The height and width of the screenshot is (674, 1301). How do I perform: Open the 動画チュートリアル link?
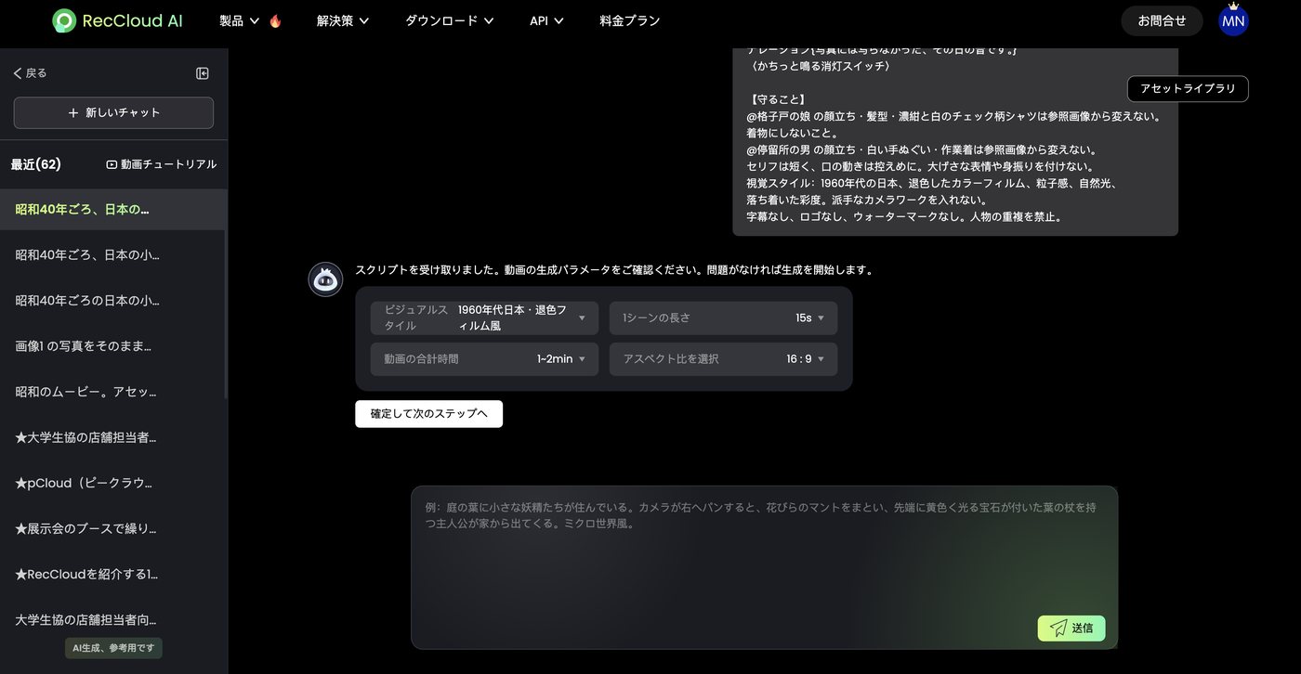[162, 164]
